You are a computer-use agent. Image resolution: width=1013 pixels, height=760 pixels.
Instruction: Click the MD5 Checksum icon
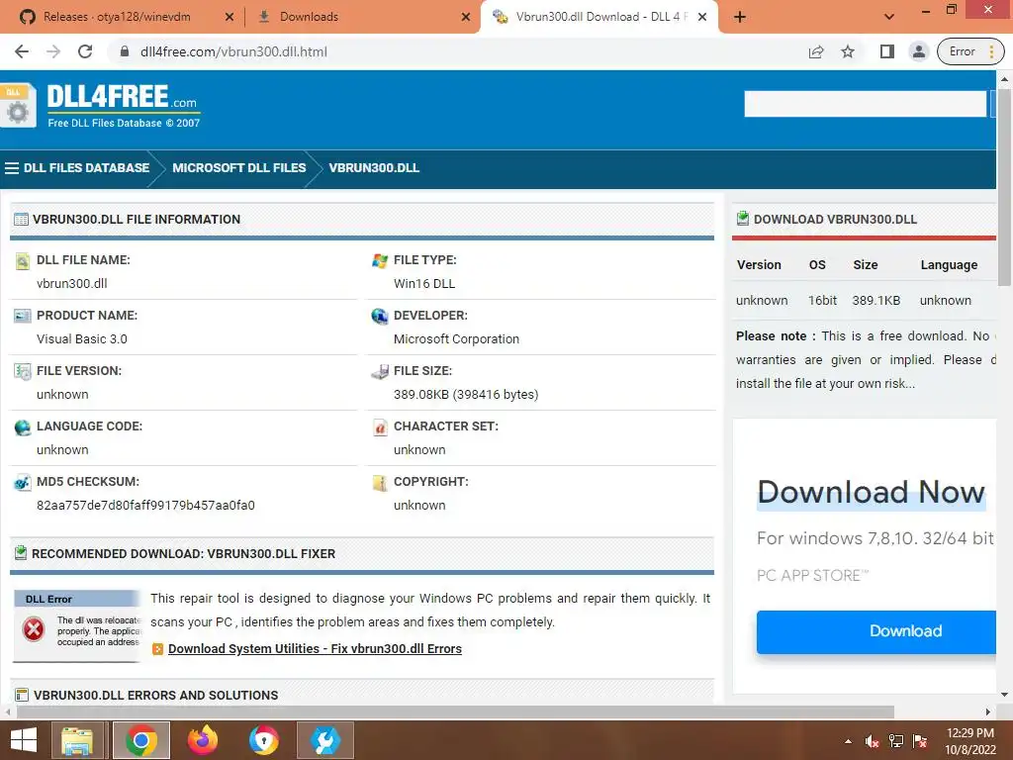[x=22, y=482]
